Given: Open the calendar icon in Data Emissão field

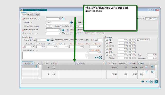Looking at the screenshot, I should [156, 19].
